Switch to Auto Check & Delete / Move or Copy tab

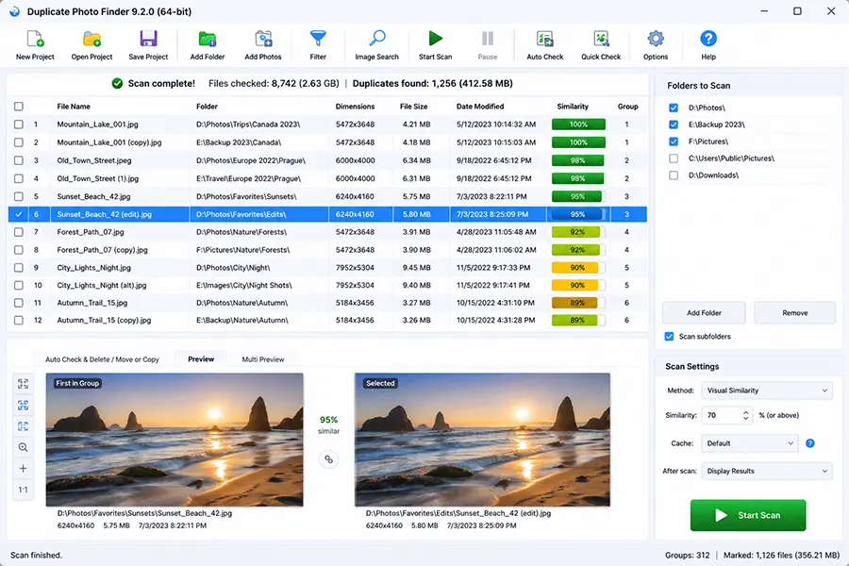102,359
